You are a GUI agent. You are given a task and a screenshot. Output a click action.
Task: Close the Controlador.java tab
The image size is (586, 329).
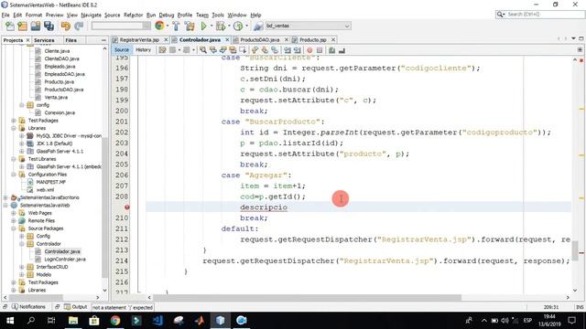[x=227, y=39]
